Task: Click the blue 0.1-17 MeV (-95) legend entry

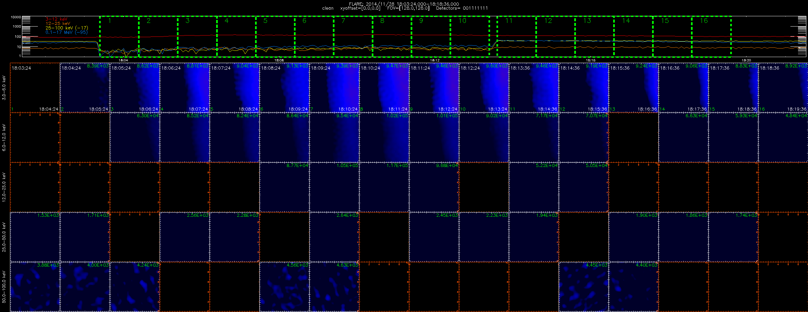Action: pos(67,32)
